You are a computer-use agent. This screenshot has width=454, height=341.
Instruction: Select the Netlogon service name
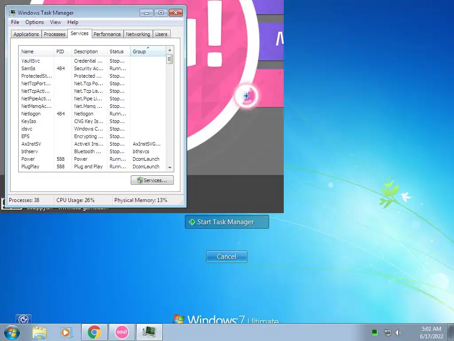tap(31, 114)
